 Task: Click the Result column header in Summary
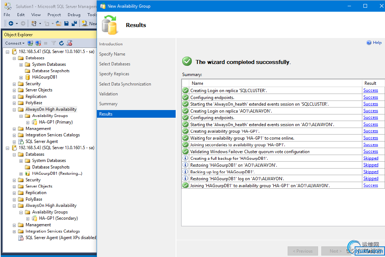[x=373, y=83]
